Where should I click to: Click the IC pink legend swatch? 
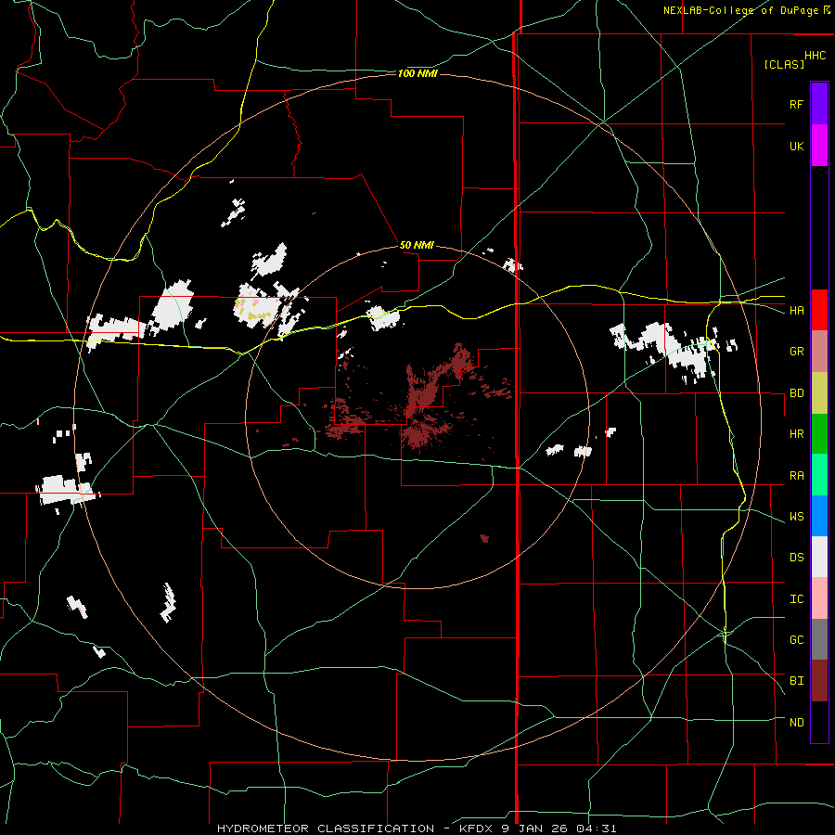tap(819, 598)
